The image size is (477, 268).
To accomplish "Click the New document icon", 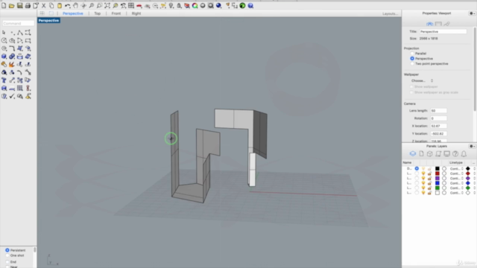I will point(4,6).
